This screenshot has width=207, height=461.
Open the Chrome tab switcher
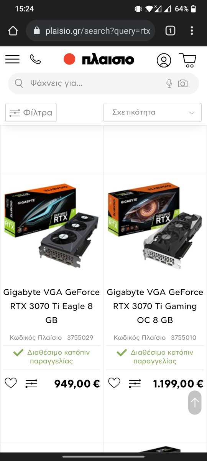point(170,31)
